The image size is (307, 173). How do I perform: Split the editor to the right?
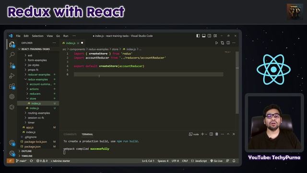coord(228,43)
